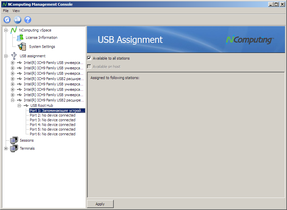287x210 pixels.
Task: Click inside the assigned stations list area
Action: point(186,135)
